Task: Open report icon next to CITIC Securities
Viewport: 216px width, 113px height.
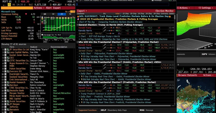Action: pyautogui.click(x=8, y=61)
